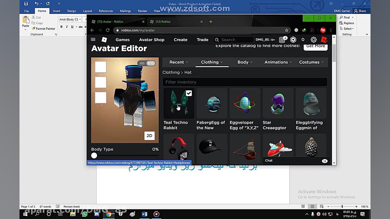
Task: Open Trade in Roblox navigation
Action: tap(203, 40)
